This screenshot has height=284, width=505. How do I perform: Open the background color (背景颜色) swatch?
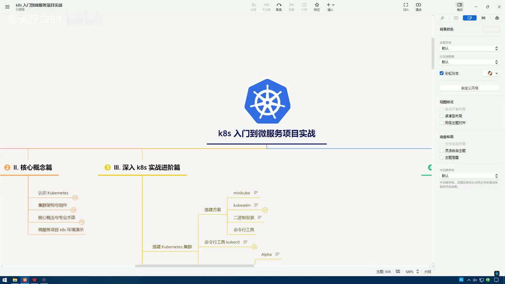pyautogui.click(x=491, y=29)
